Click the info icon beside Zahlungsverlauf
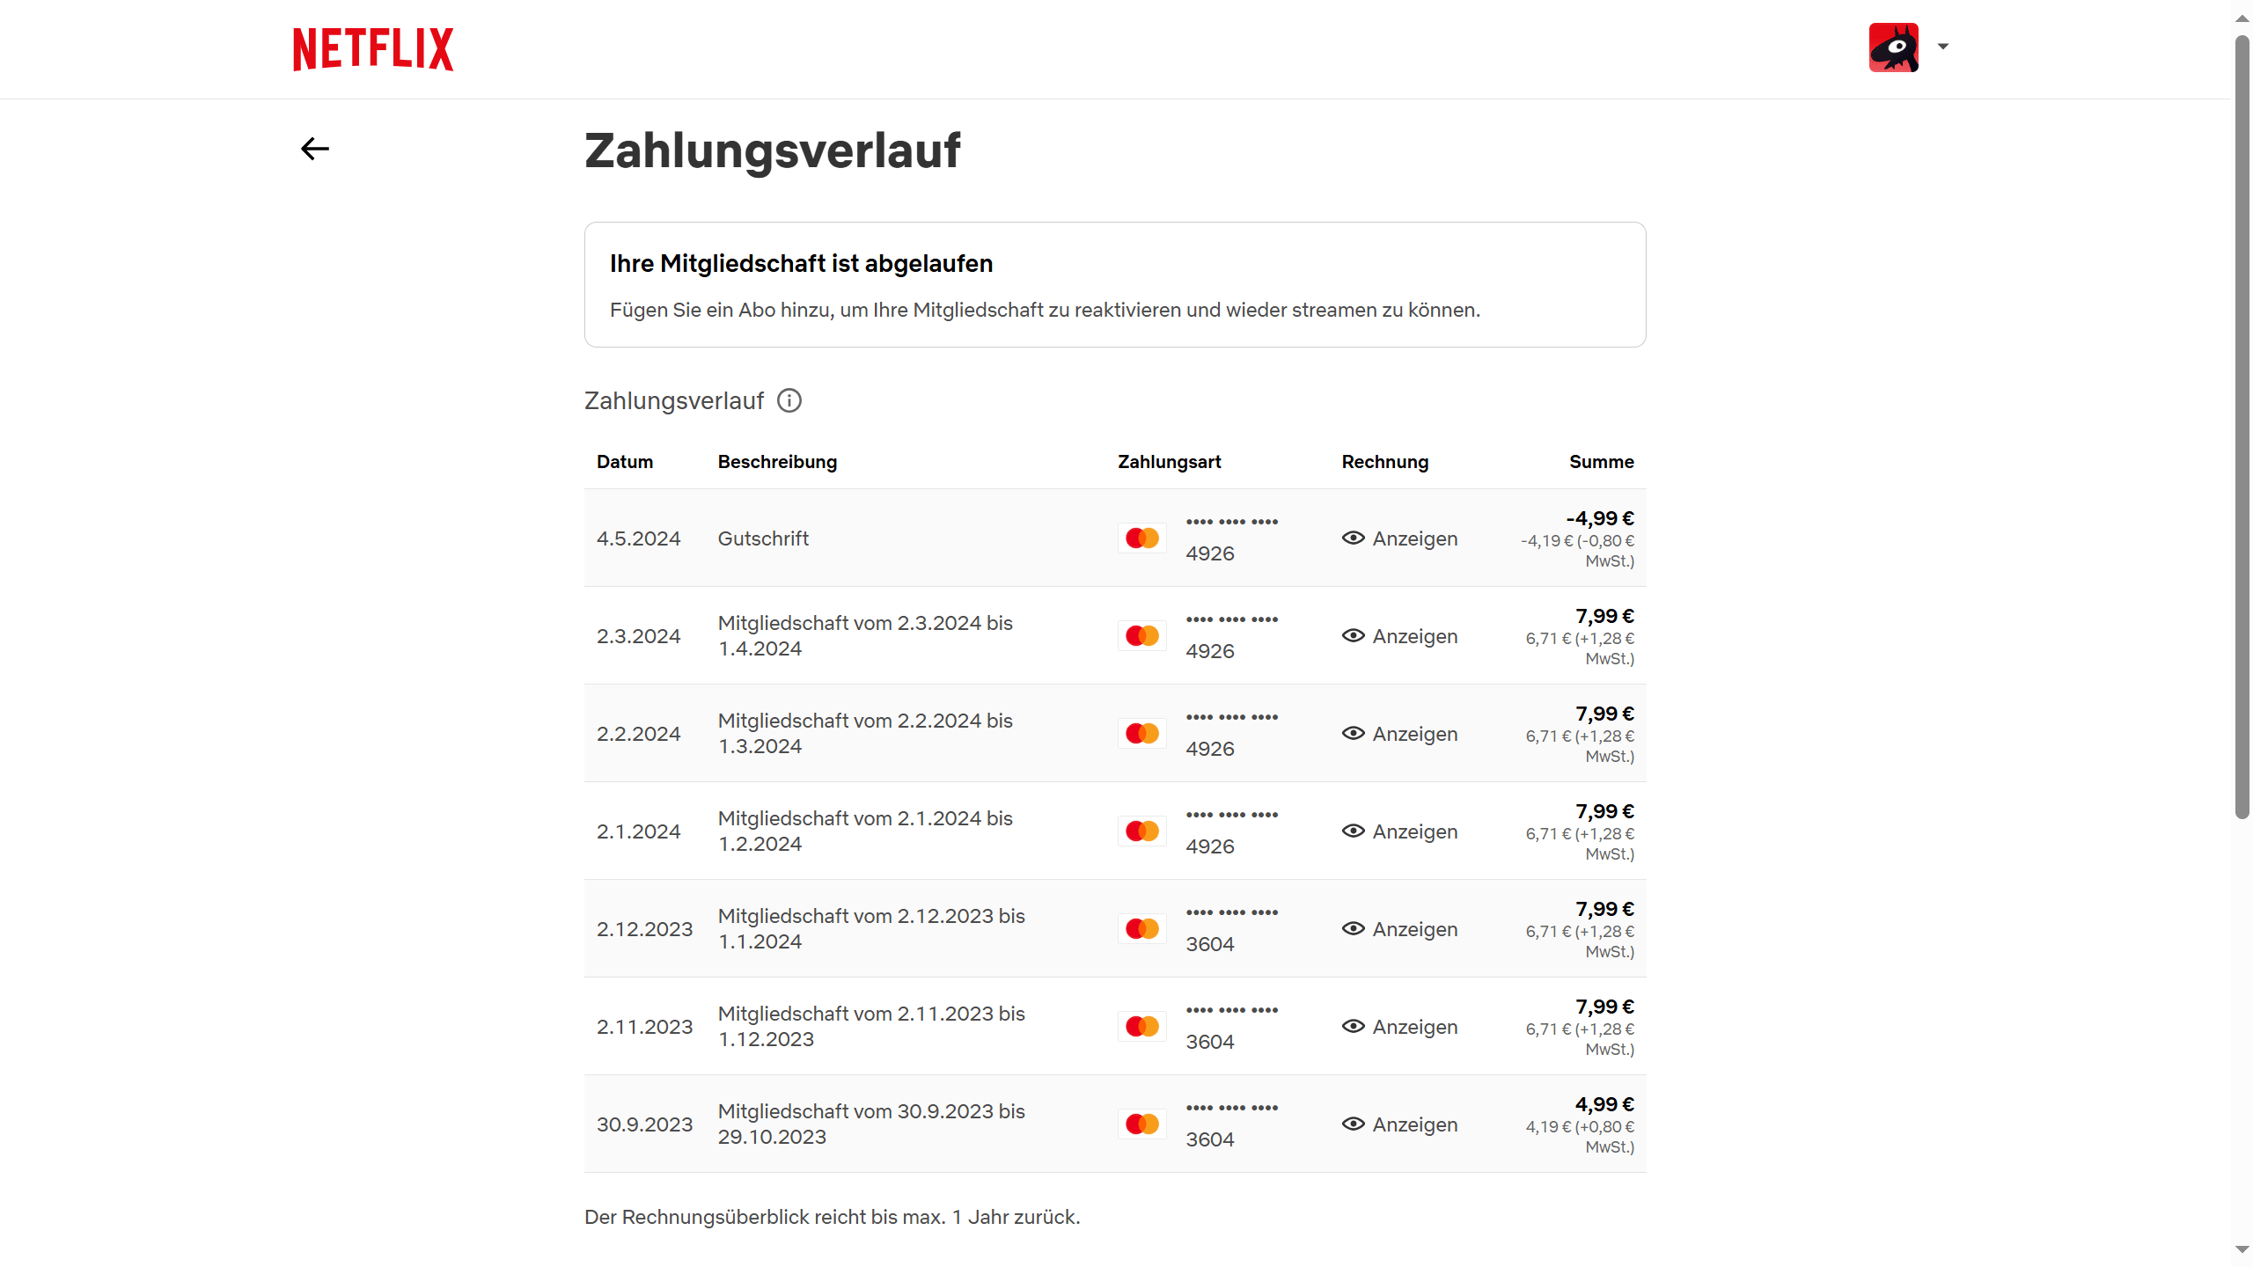Viewport: 2253px width, 1267px height. 789,400
